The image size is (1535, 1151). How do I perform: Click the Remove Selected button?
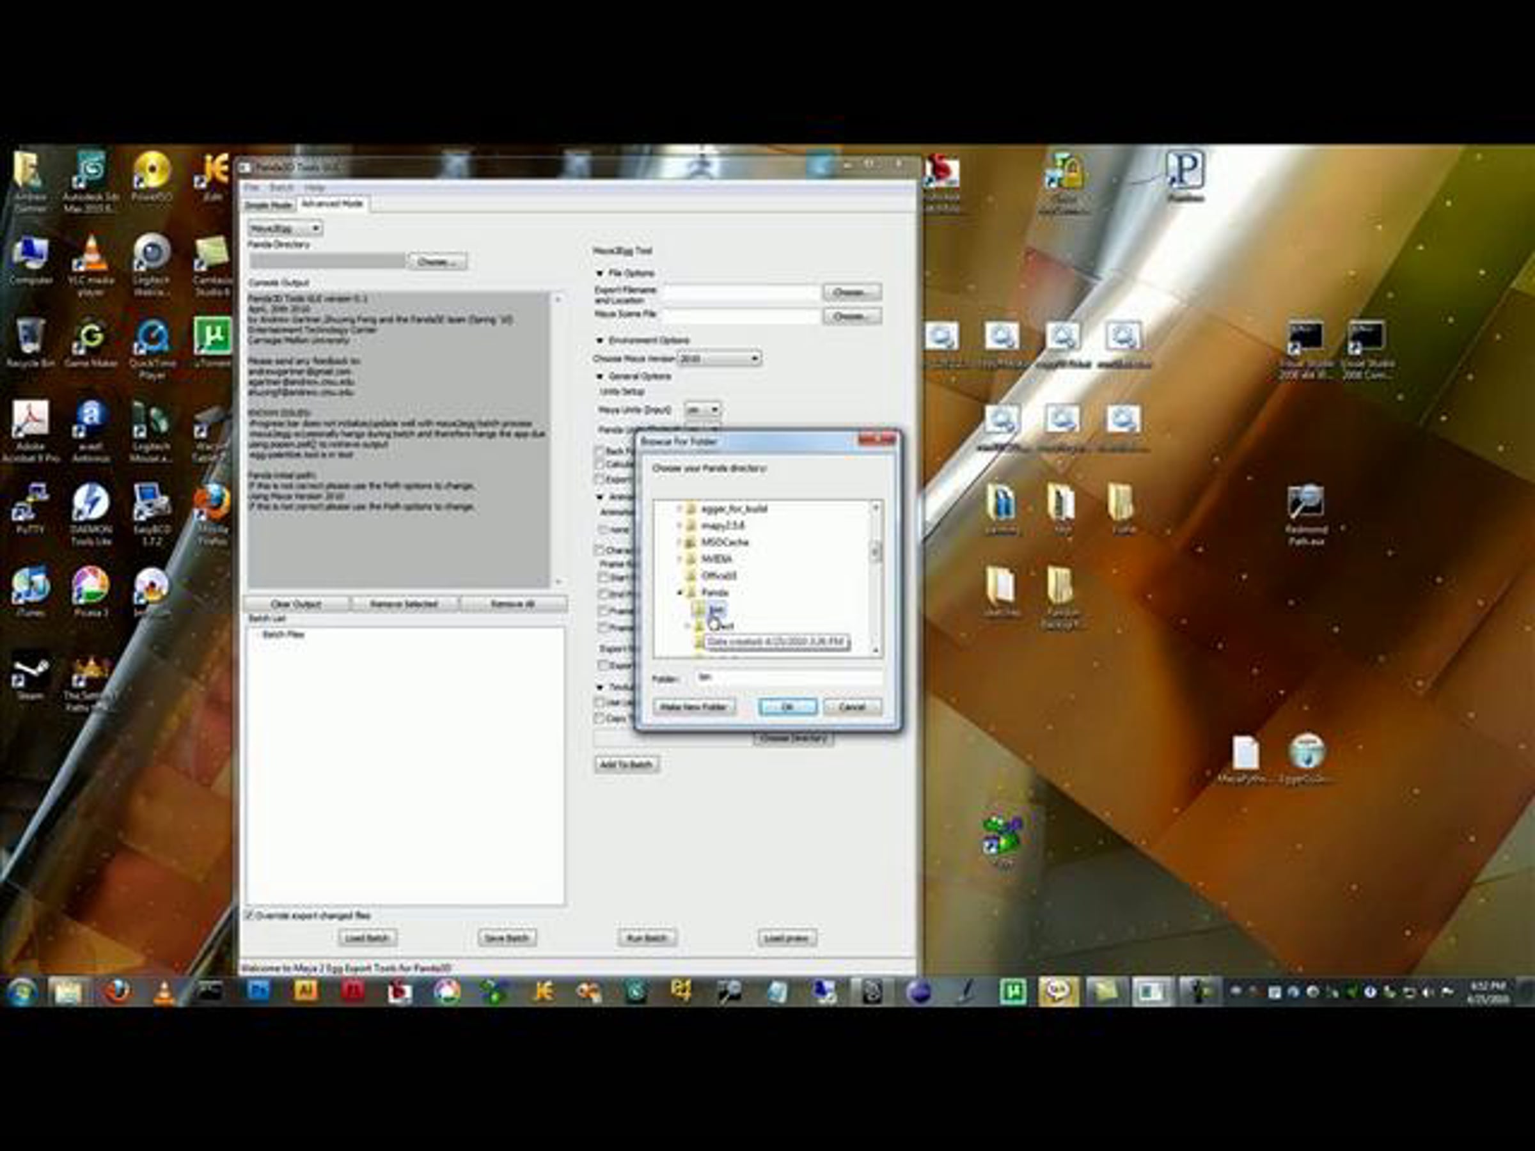404,604
